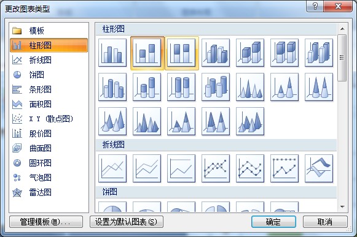357x237 pixels.
Task: Pick the 100% stacked line chart without markers
Action: pos(181,168)
